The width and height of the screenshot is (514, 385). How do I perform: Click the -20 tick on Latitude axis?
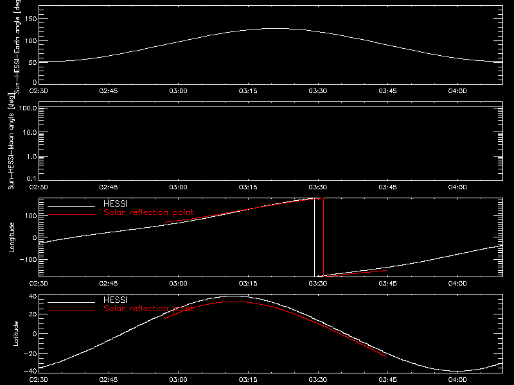[x=30, y=354]
